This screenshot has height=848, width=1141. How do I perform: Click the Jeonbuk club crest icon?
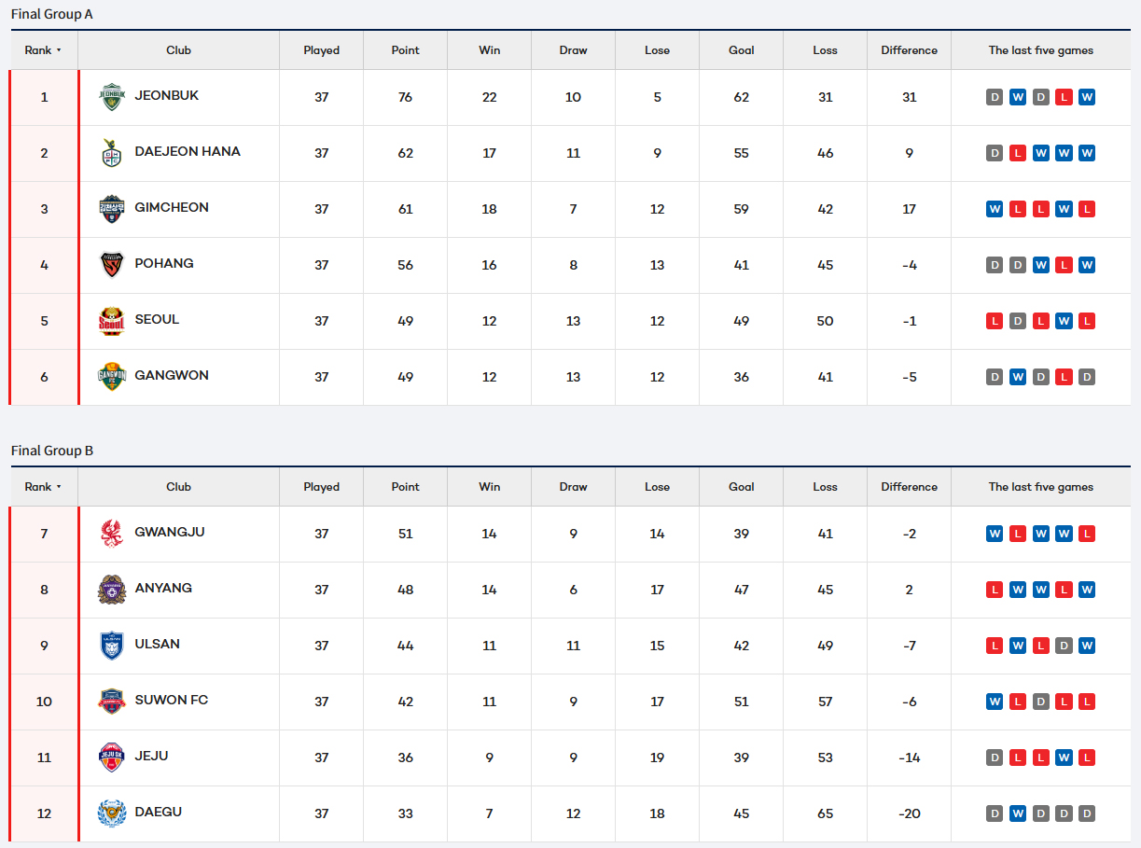[112, 97]
